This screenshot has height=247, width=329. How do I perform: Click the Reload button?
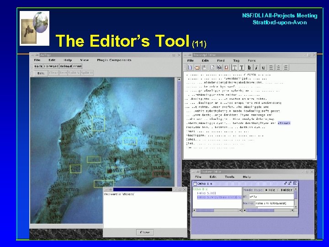tap(66, 66)
